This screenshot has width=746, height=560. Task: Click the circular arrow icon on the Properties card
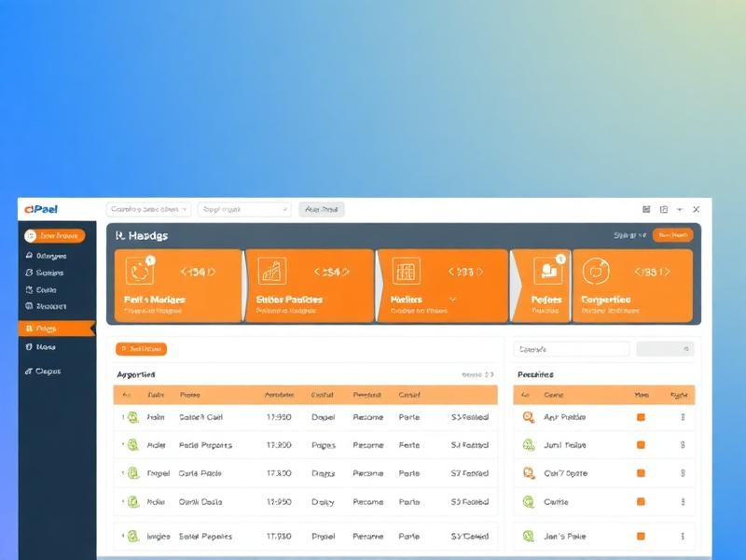pos(598,271)
